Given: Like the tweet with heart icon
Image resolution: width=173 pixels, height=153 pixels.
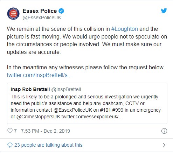Looking at the screenshot, I should point(10,131).
